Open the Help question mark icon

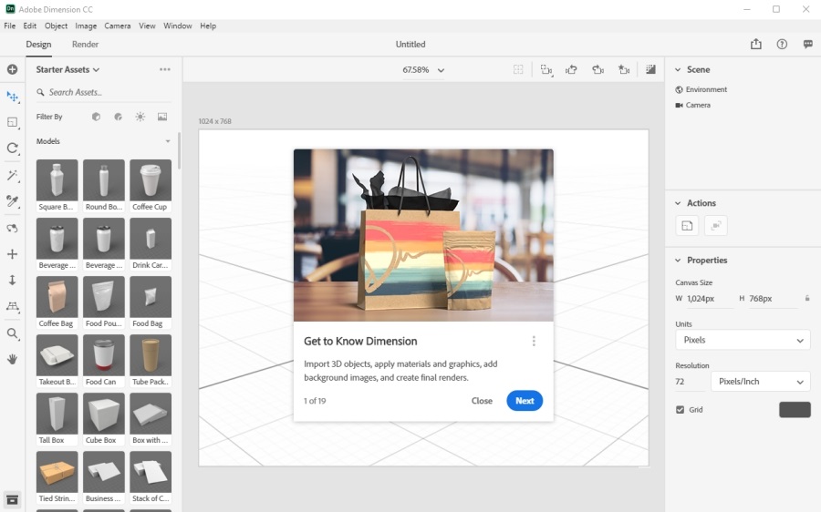coord(782,44)
